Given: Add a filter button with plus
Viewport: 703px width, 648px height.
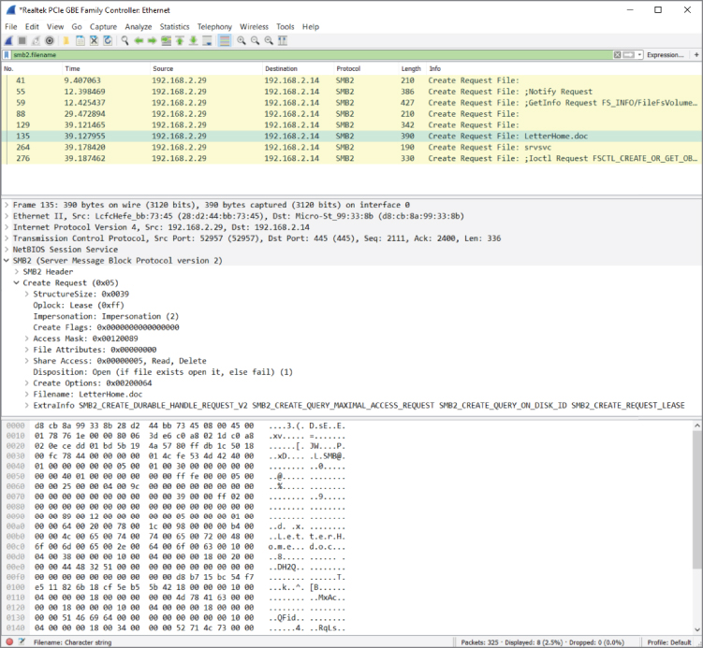Looking at the screenshot, I should (696, 54).
